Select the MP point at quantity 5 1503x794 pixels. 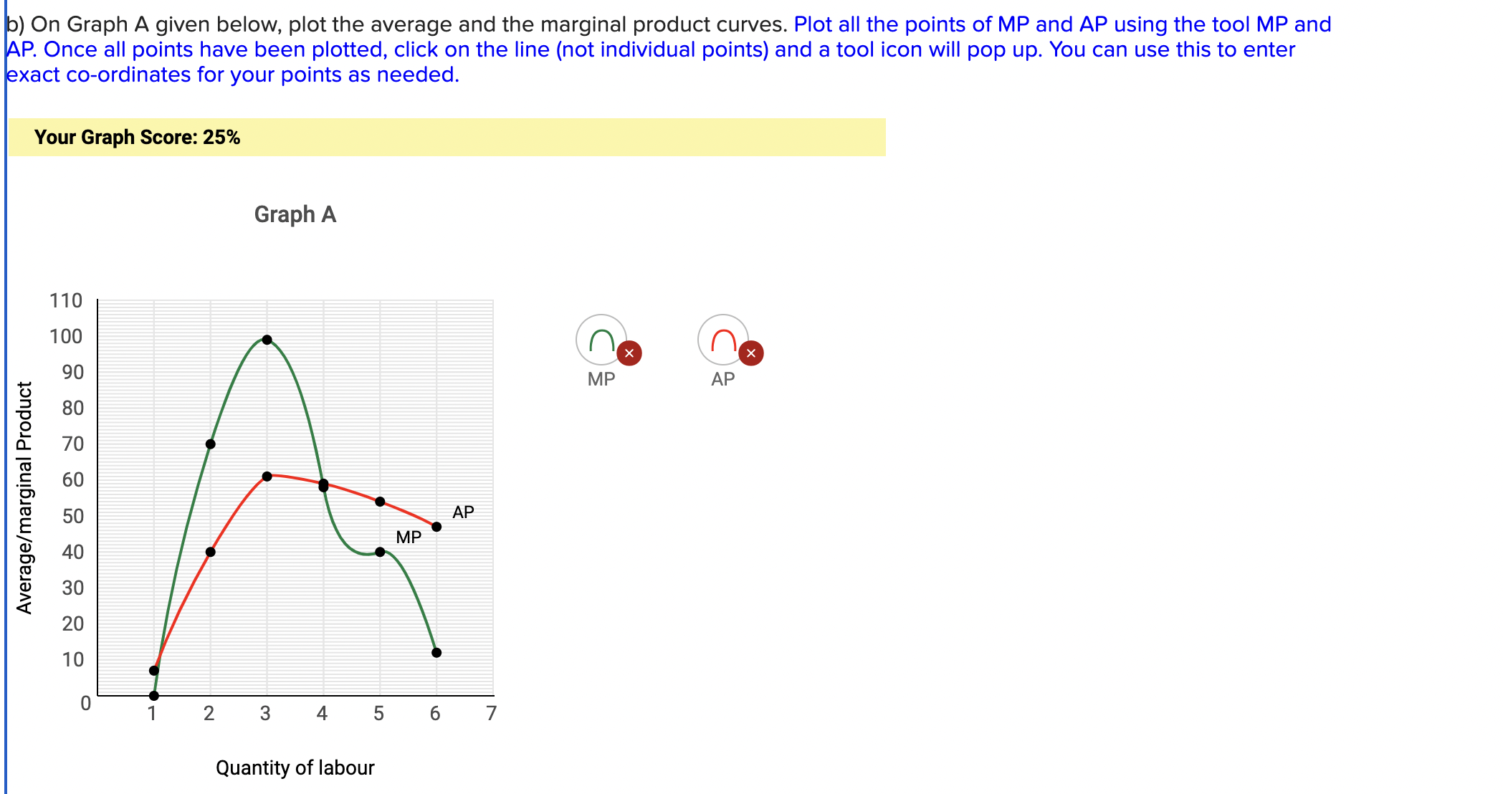380,552
